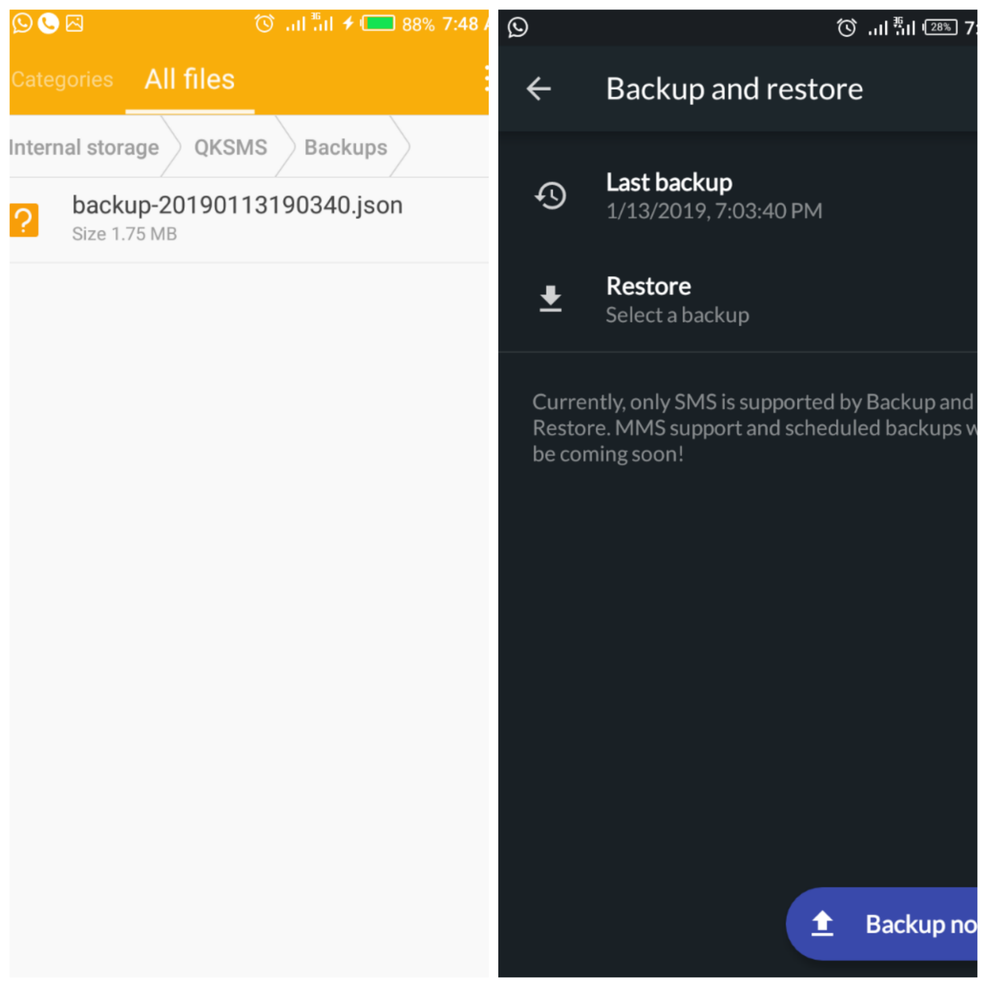Tap Restore to select a backup
This screenshot has width=987, height=987.
[738, 299]
